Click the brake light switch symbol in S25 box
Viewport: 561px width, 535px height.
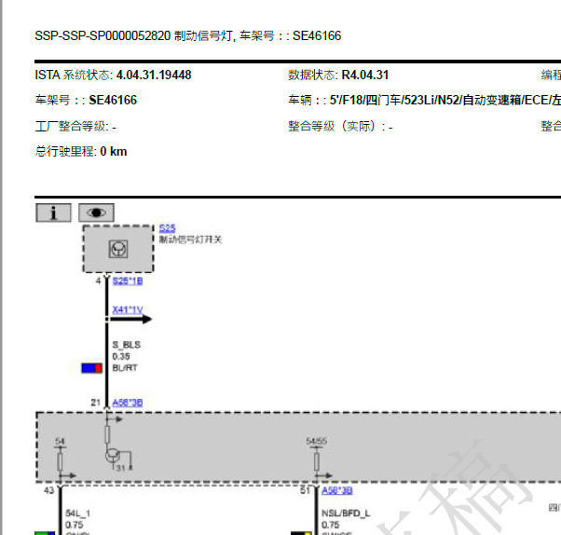(118, 249)
